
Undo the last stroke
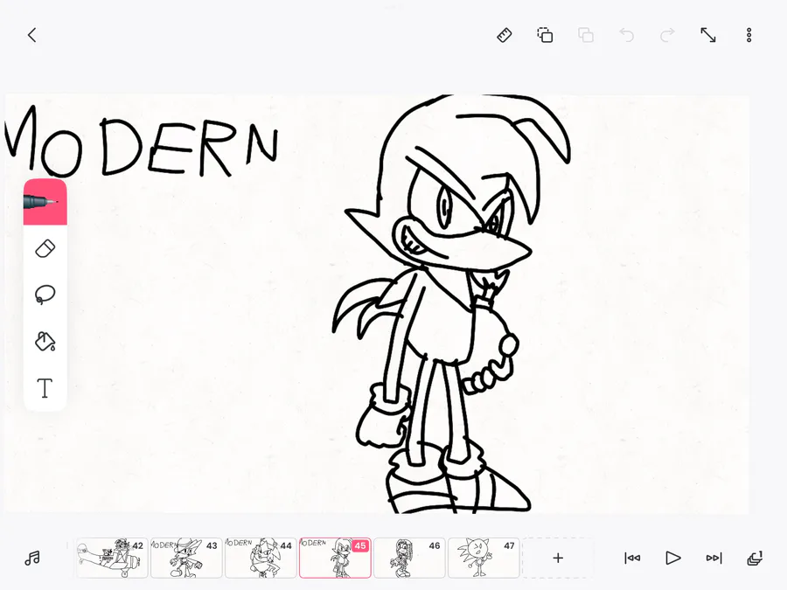(626, 35)
